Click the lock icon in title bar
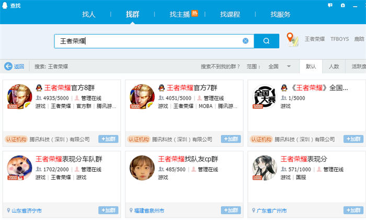This screenshot has height=220, width=366. pos(342,5)
